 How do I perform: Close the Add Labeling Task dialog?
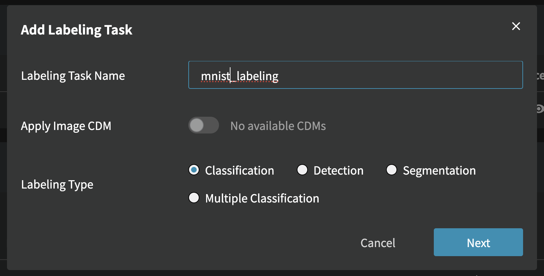pyautogui.click(x=516, y=26)
